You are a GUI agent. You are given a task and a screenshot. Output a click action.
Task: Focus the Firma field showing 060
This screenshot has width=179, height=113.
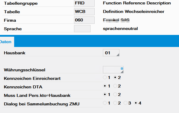pyautogui.click(x=84, y=20)
